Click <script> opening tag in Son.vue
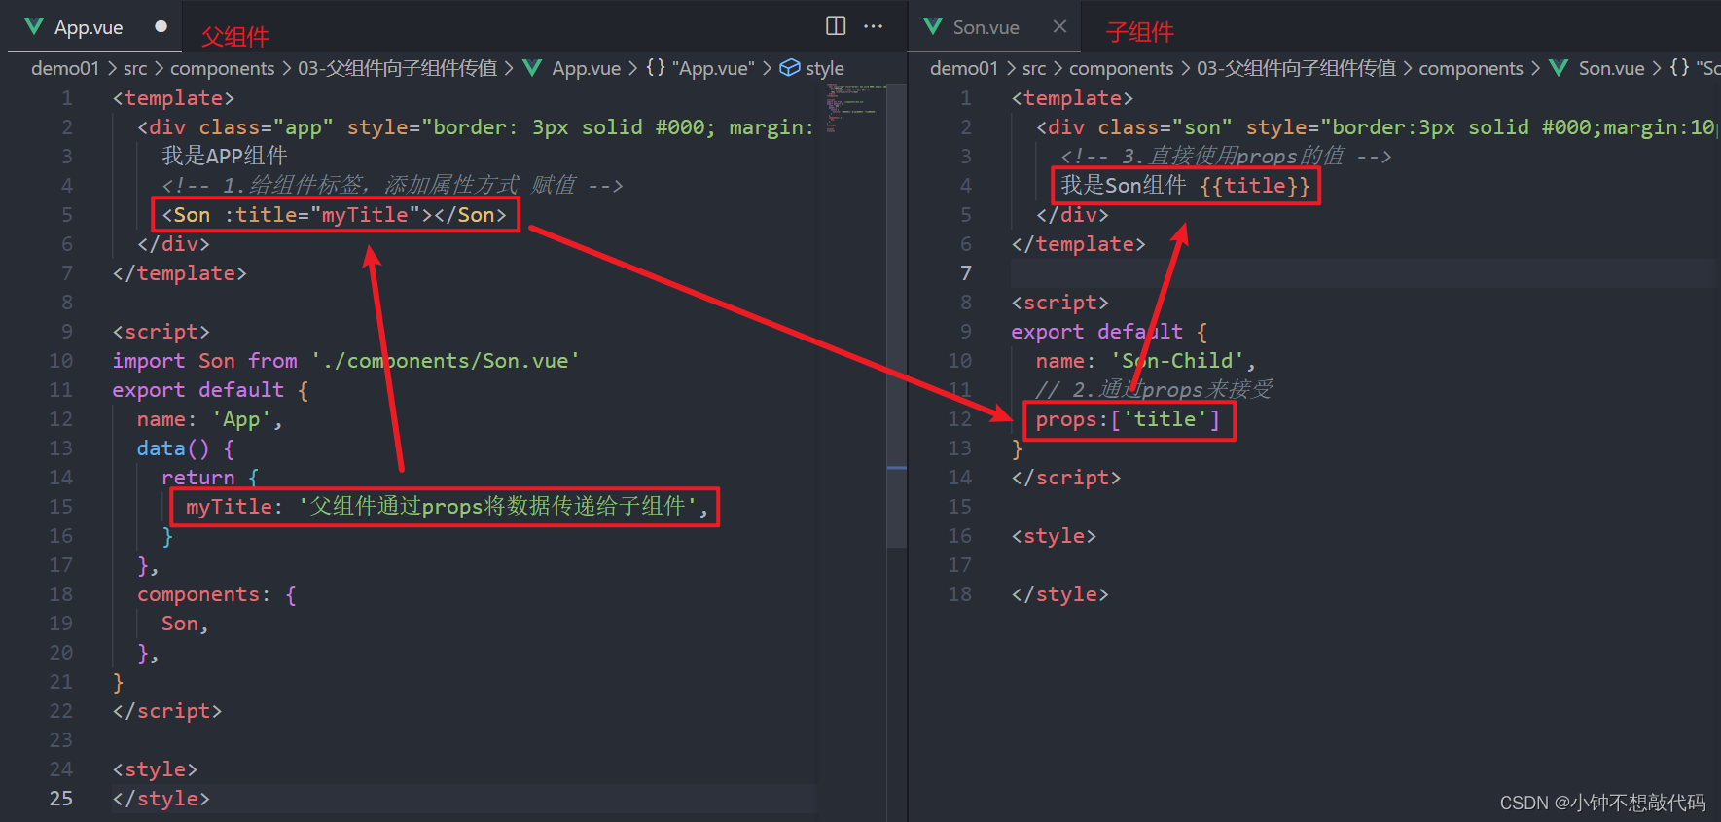The image size is (1721, 822). point(1059,302)
